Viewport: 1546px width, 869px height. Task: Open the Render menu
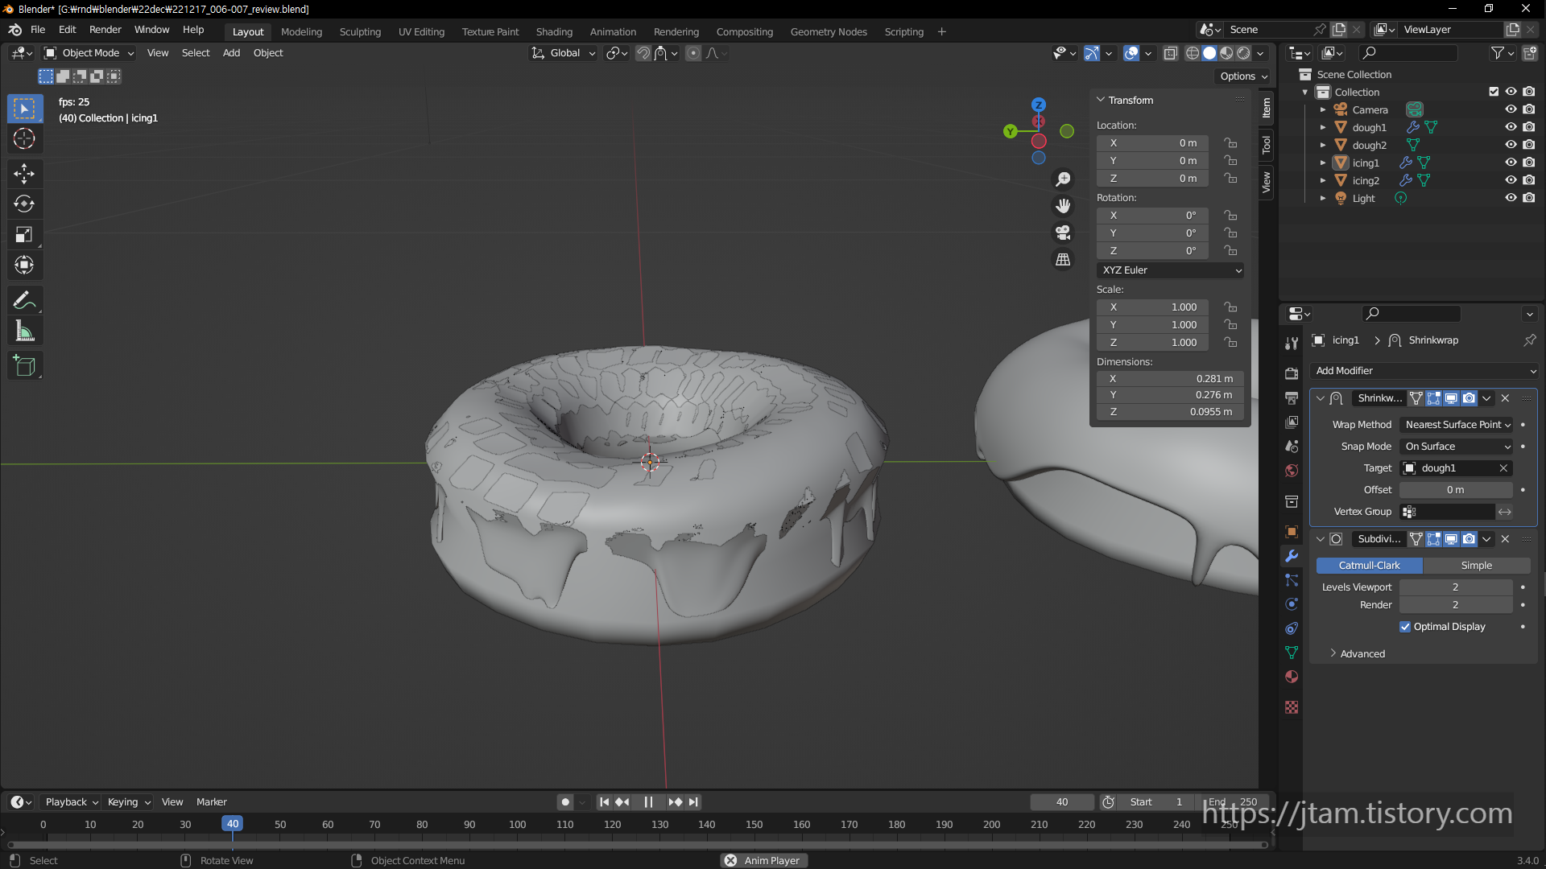[105, 30]
